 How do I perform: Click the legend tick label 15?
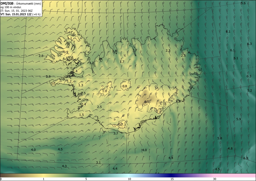click(172, 179)
